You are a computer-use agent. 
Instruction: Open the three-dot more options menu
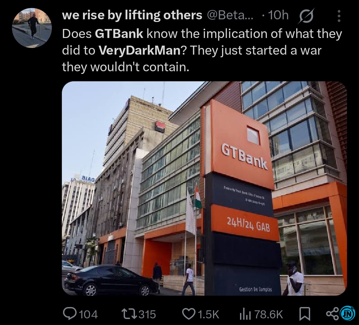tap(339, 16)
